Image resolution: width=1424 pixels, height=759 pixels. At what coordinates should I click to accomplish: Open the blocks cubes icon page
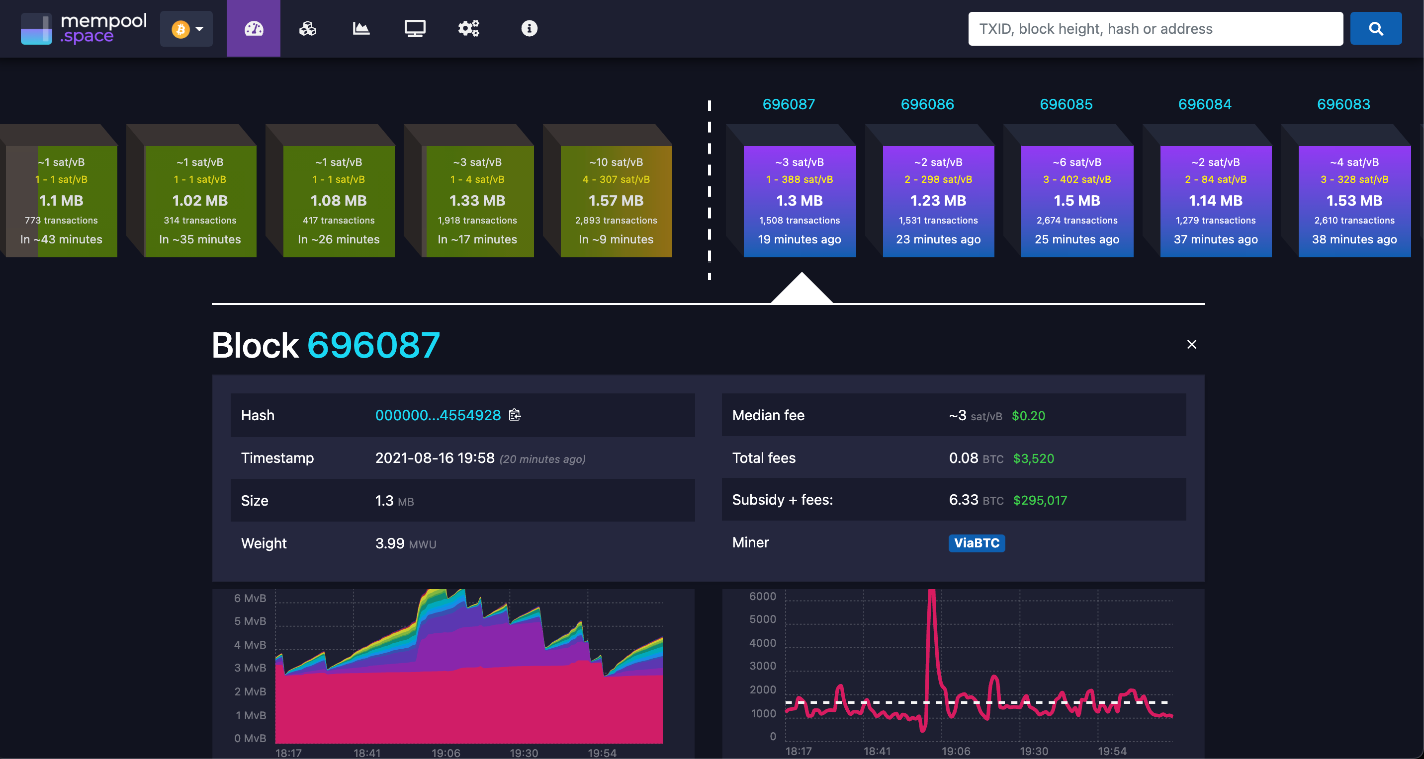pos(307,28)
